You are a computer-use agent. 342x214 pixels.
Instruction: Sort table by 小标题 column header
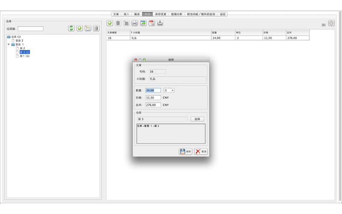click(x=170, y=33)
